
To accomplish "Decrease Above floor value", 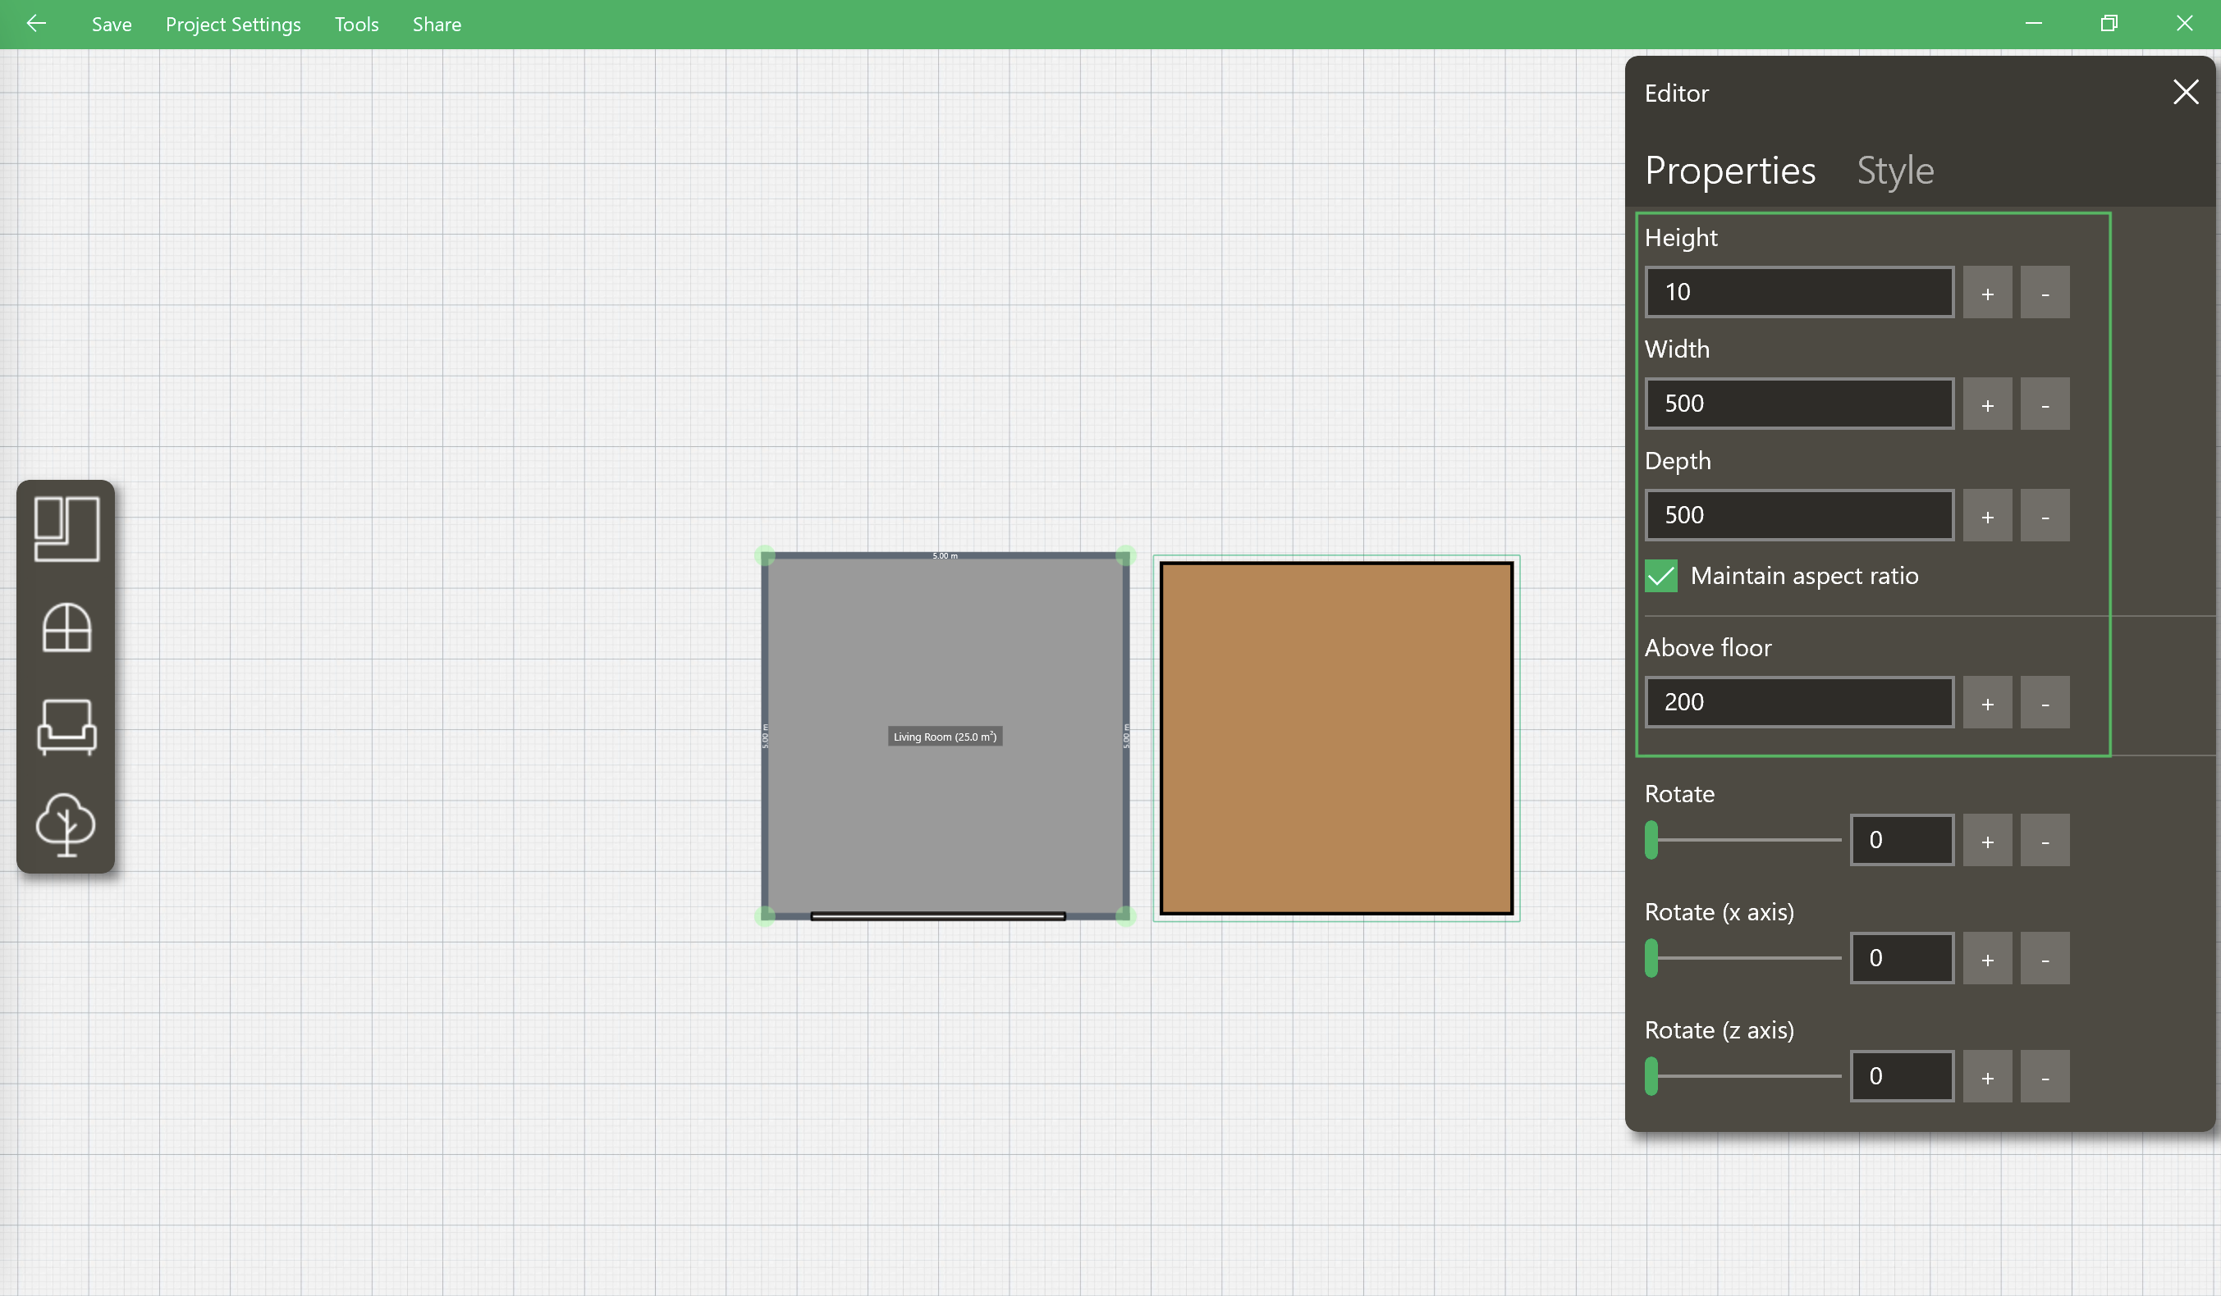I will (2044, 703).
